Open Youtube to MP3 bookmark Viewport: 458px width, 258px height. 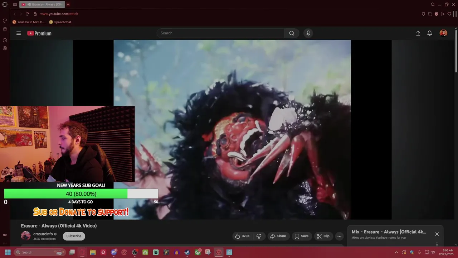(x=29, y=22)
